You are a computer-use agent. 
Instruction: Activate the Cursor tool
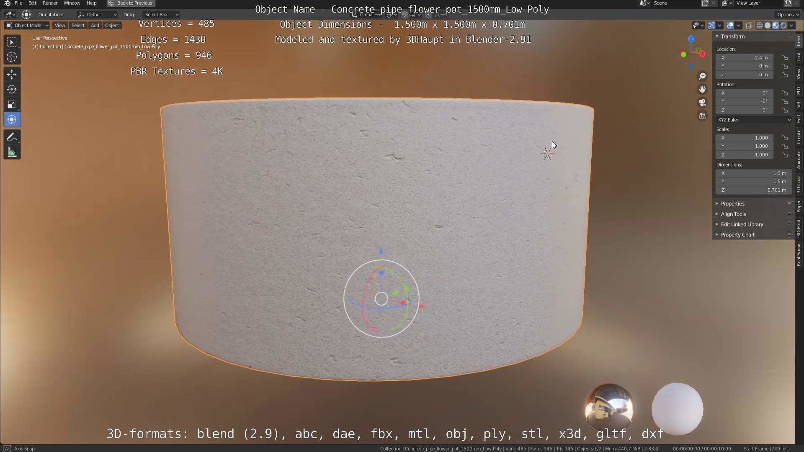point(12,57)
